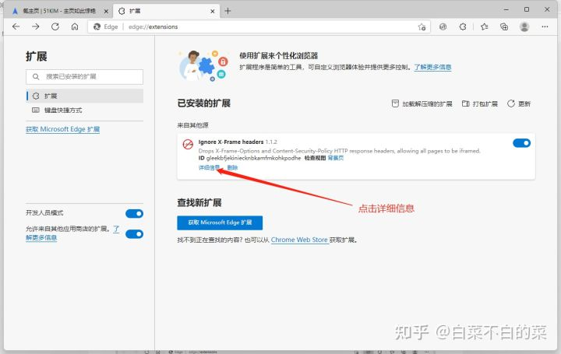Switch to the 51KIM browser tab
561x354 pixels.
coord(59,11)
